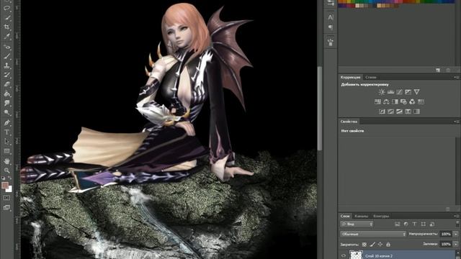
Task: Select the Коррекция tab
Action: point(350,77)
